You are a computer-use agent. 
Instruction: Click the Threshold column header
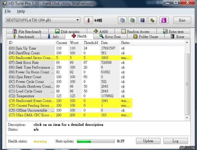pos(91,43)
